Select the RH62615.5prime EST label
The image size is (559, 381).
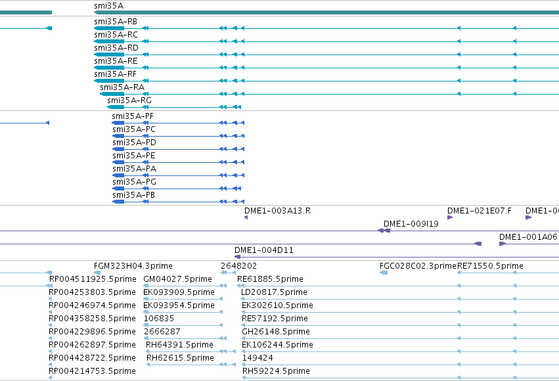[x=180, y=359]
